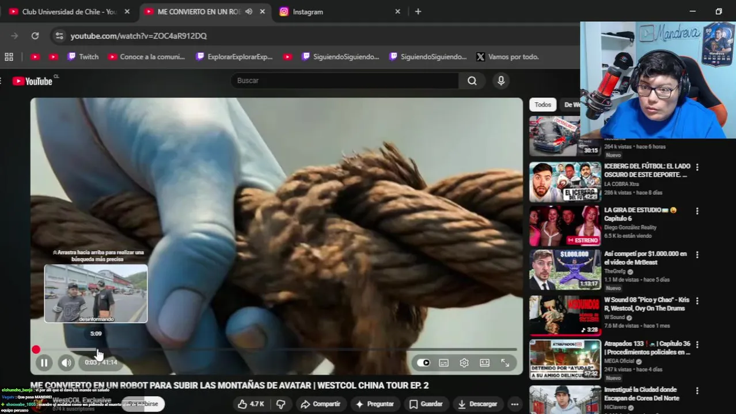Click the seek preview thumbnail at 5:09

point(96,293)
